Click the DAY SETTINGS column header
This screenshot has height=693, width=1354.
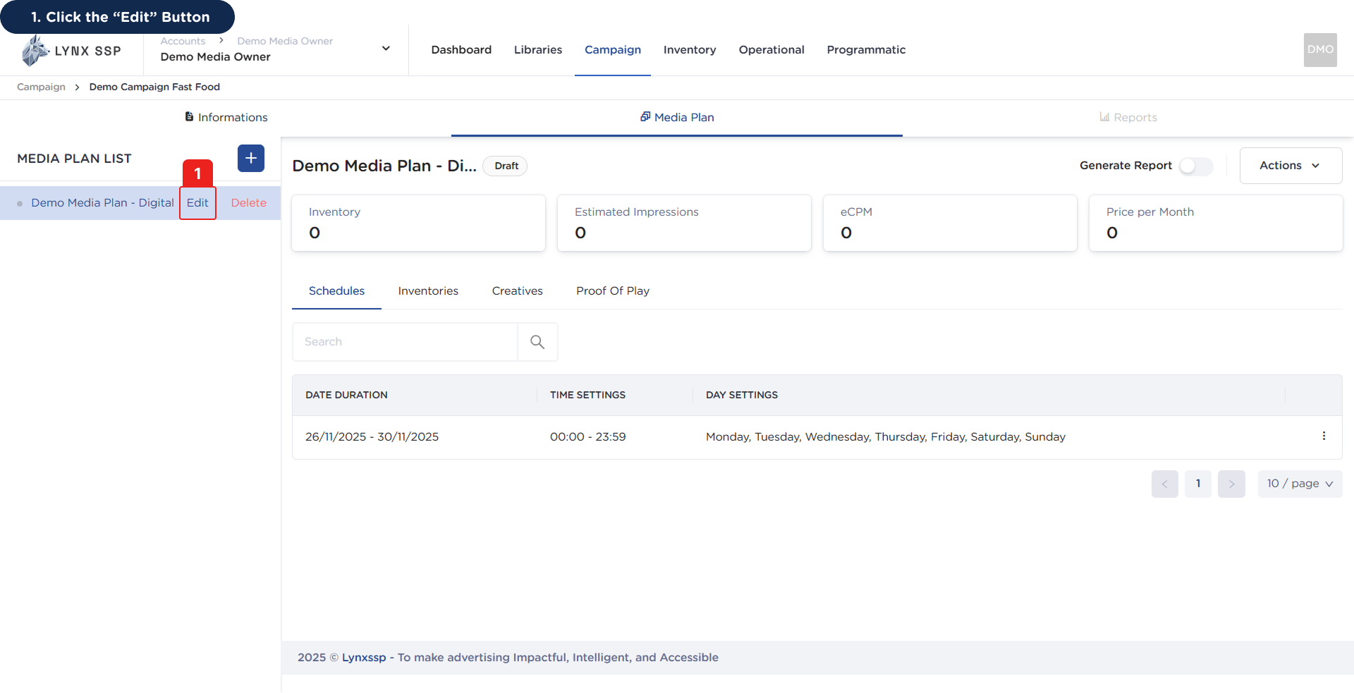pos(742,395)
